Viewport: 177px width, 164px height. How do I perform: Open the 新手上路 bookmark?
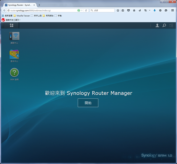point(36,16)
